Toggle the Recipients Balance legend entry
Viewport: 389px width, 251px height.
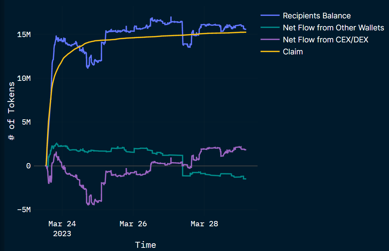[x=317, y=16]
